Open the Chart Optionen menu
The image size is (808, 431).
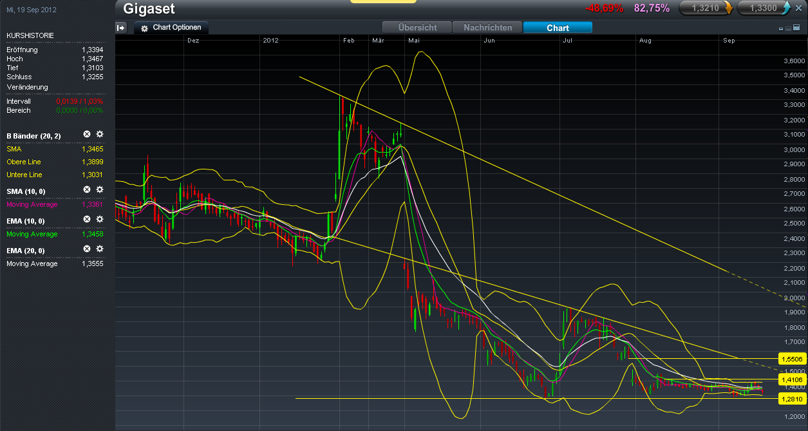[171, 28]
